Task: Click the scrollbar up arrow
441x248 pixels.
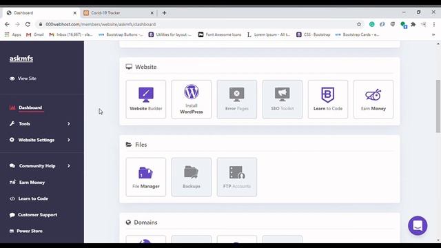Action: pos(438,44)
